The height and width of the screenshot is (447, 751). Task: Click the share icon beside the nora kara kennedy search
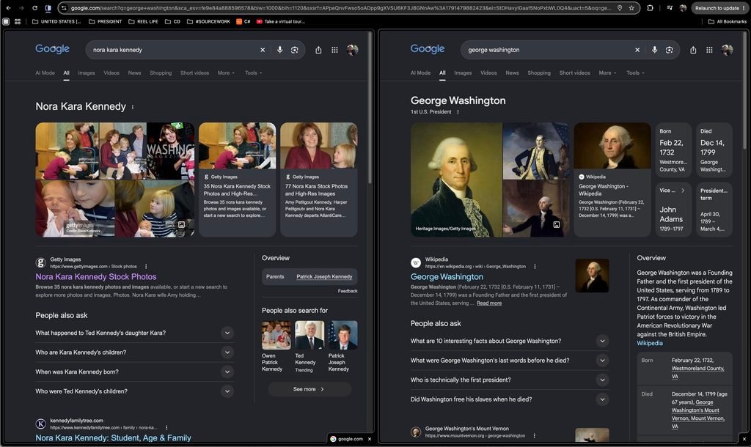coord(318,50)
